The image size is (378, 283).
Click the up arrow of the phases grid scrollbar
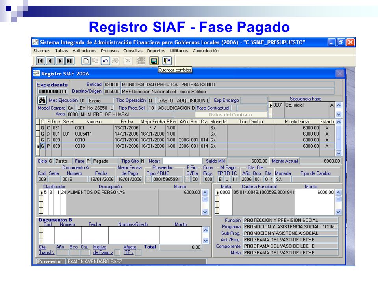[339, 122]
